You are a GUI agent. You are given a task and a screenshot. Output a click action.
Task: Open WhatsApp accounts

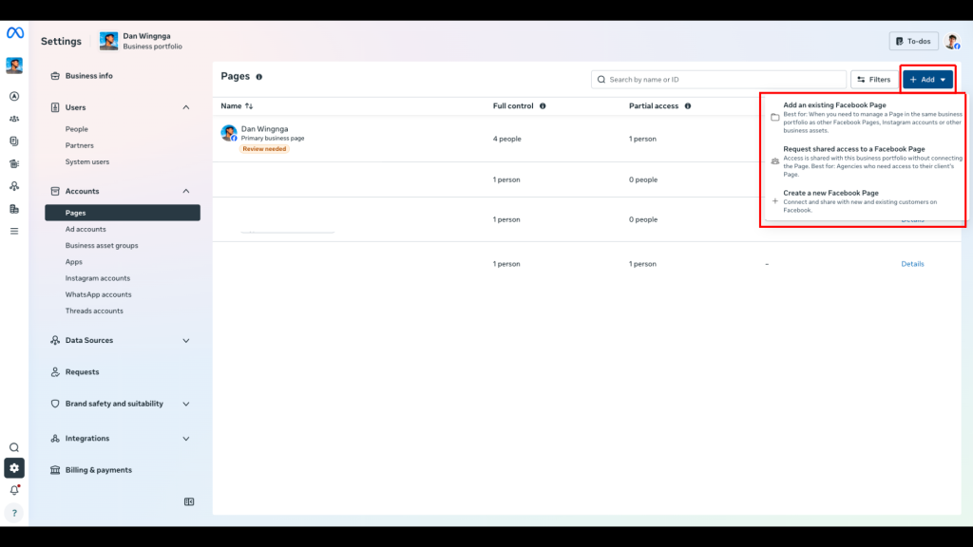tap(98, 294)
